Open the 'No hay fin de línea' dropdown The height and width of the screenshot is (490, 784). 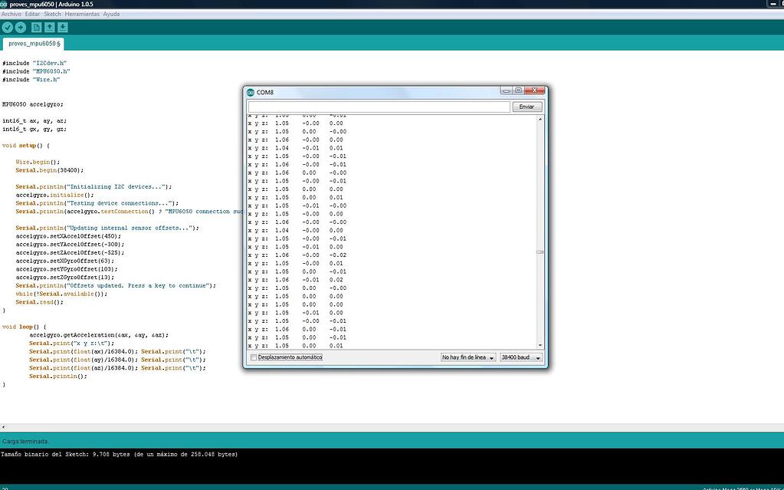468,357
